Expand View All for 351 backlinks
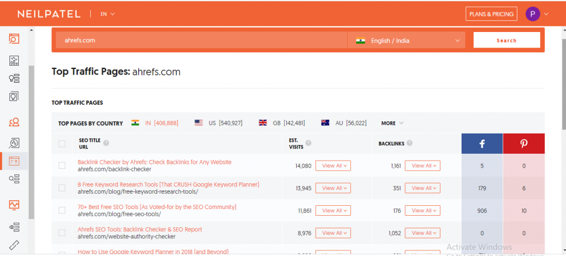Viewport: 566px width, 256px height. [x=423, y=188]
